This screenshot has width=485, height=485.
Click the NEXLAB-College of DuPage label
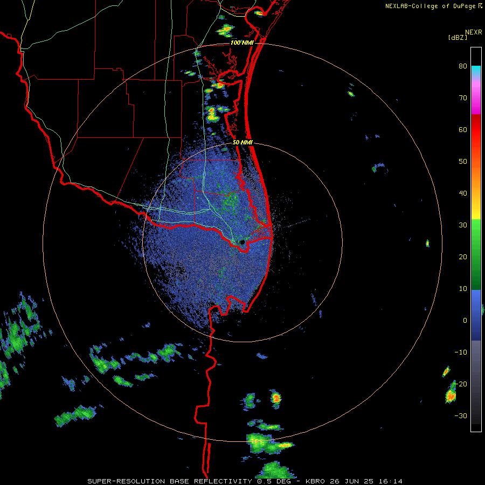pyautogui.click(x=430, y=6)
